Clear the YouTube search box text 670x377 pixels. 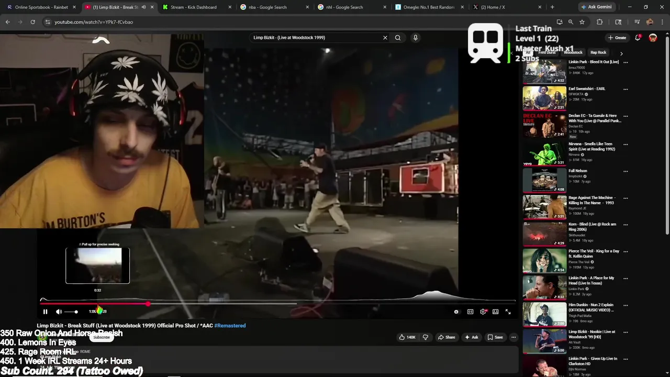click(x=385, y=38)
